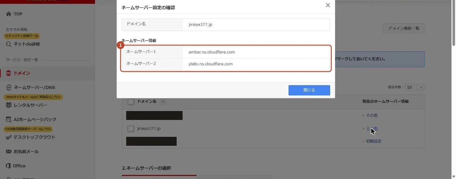
Task: Click その他 link for jiraiya377.jp row
Action: pyautogui.click(x=372, y=129)
